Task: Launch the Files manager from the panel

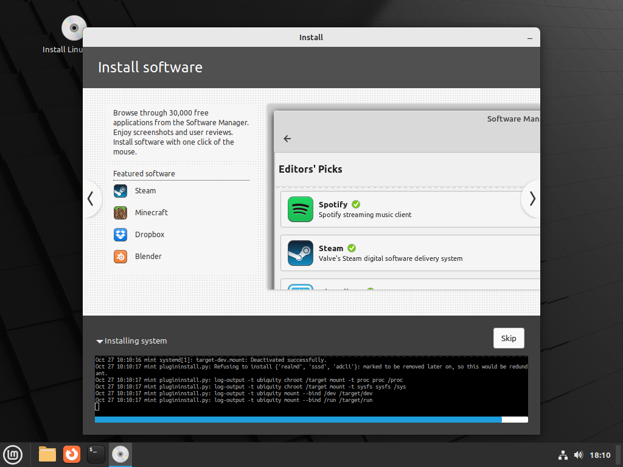Action: tap(47, 454)
